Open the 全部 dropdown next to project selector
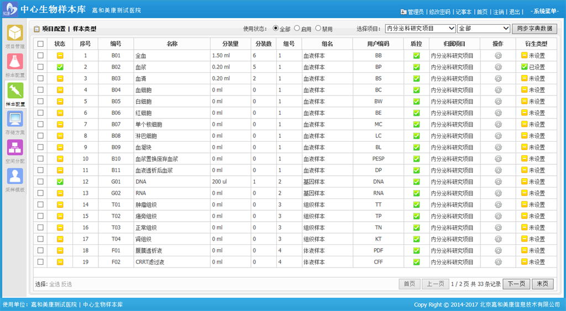 [483, 29]
